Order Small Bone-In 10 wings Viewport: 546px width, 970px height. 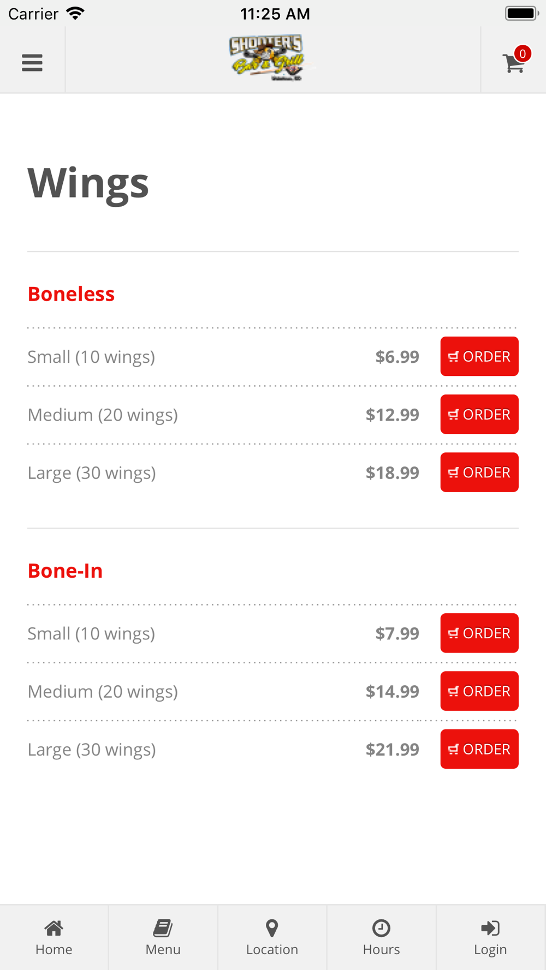pos(479,633)
